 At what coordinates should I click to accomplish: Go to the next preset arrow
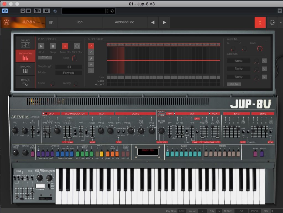coord(164,22)
